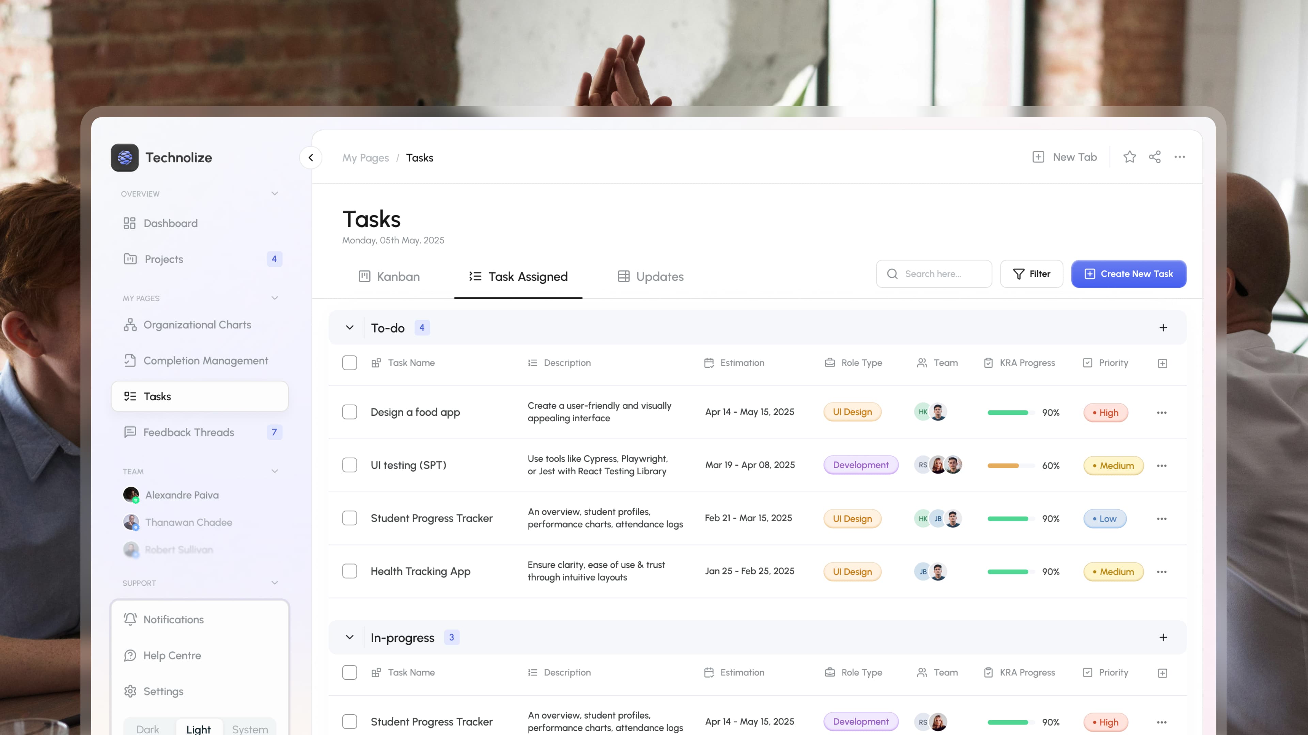Screen dimensions: 1308x735
Task: Tick the UI testing (SPT) checkbox
Action: pos(350,465)
